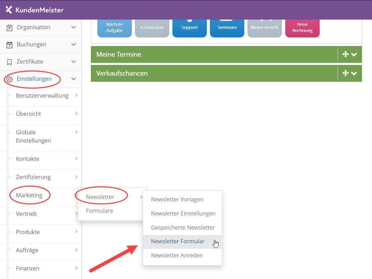Image resolution: width=372 pixels, height=279 pixels.
Task: Click the move icon on Meine Termine
Action: (346, 54)
